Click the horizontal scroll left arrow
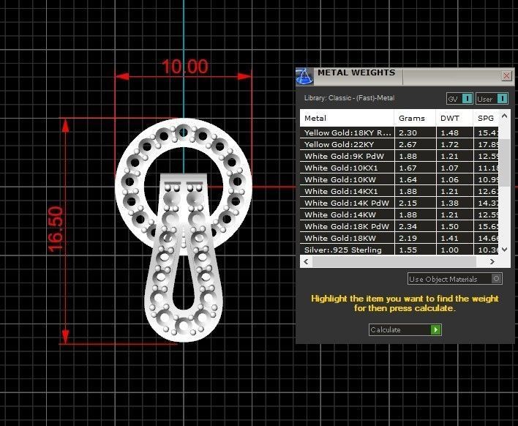Viewport: 518px width, 426px height. [307, 262]
